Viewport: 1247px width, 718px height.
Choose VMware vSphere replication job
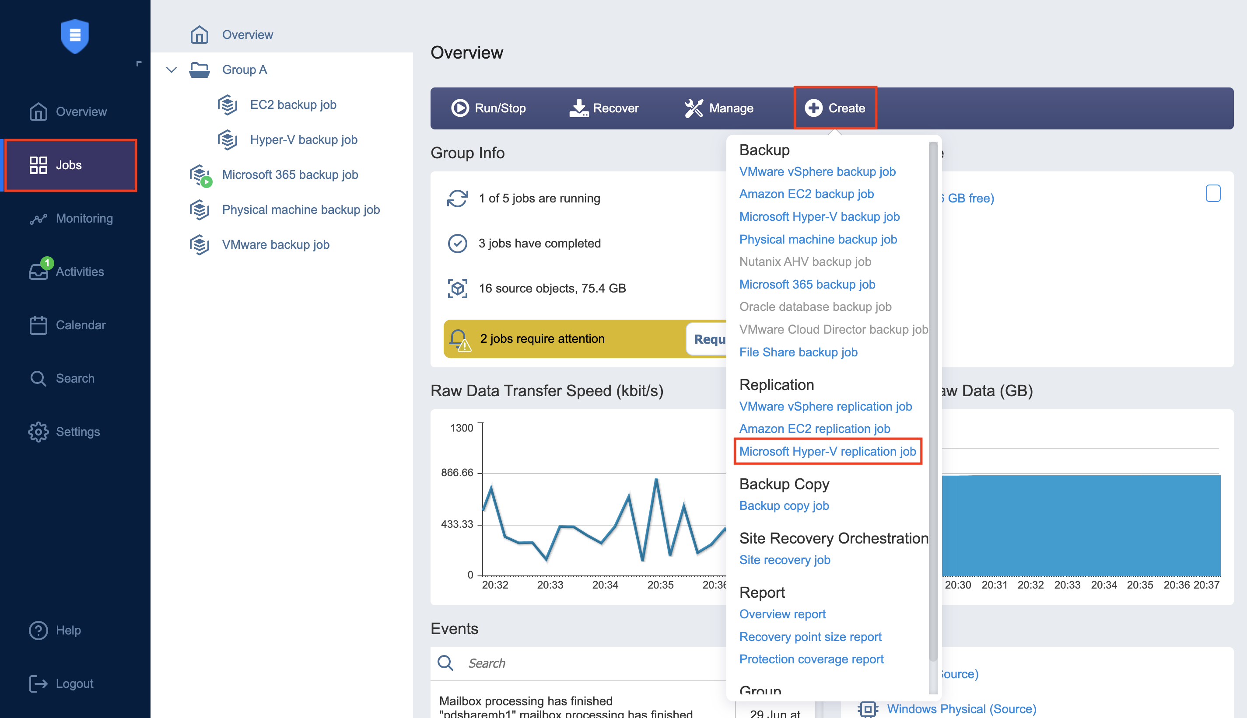tap(825, 406)
